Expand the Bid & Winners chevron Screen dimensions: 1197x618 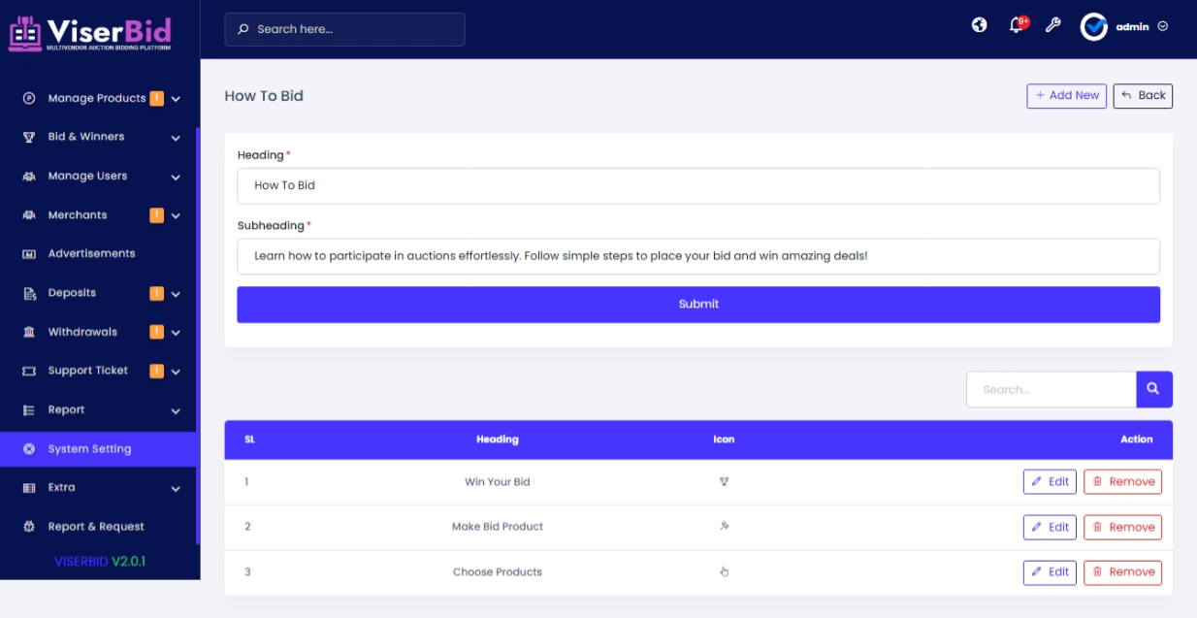176,138
